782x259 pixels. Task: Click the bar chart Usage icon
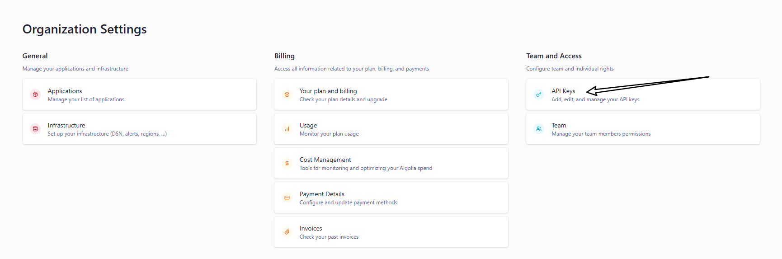coord(287,129)
